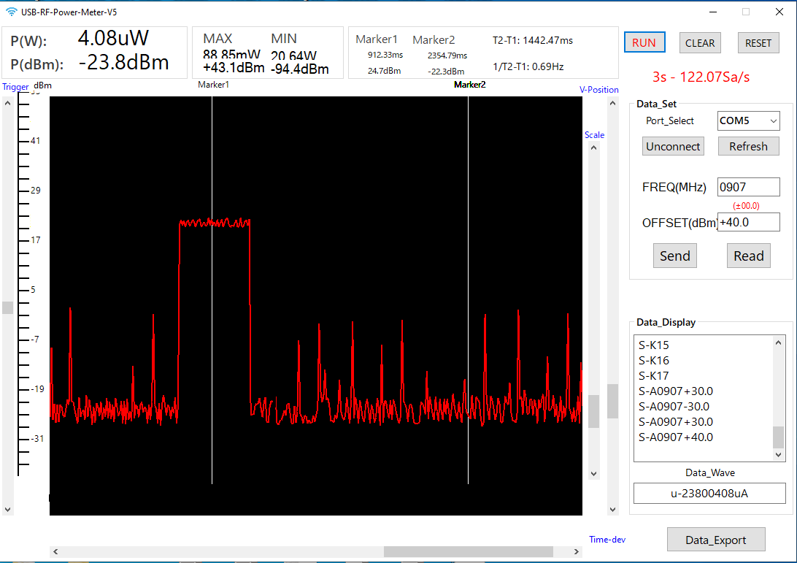The image size is (797, 563).
Task: Click the Trigger slider up arrow
Action: pos(7,103)
